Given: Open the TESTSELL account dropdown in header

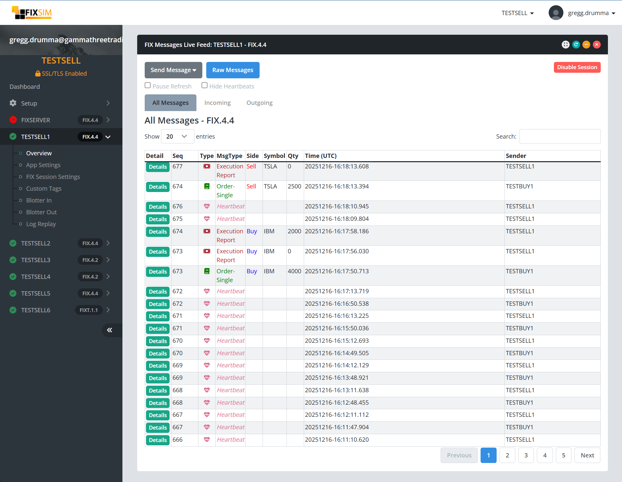Looking at the screenshot, I should click(x=517, y=13).
